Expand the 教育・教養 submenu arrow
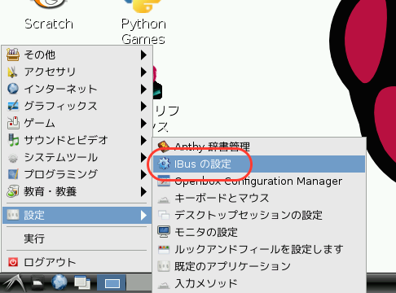 point(143,191)
